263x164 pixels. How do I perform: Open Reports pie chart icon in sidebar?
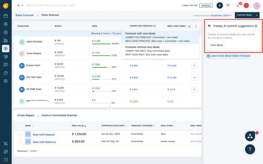click(6, 73)
